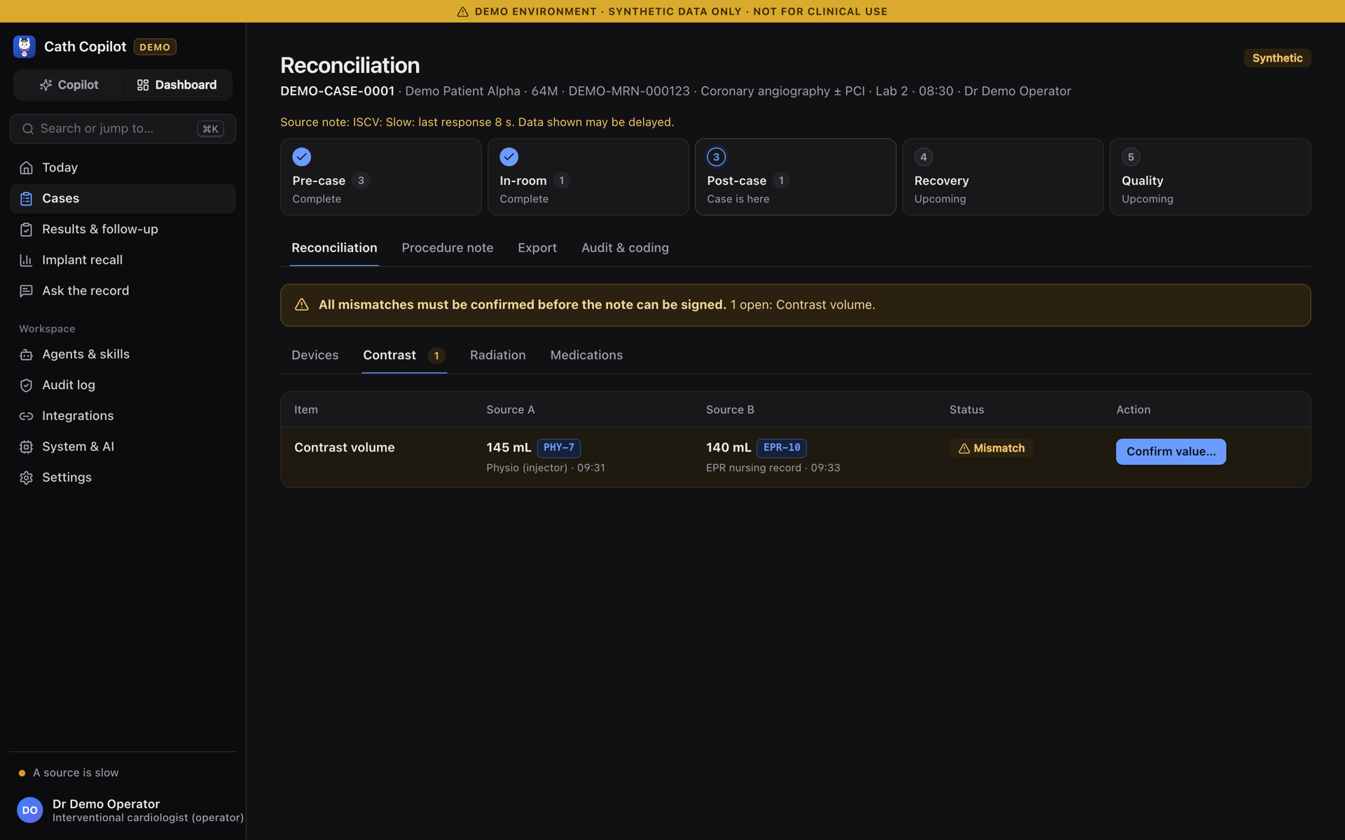Viewport: 1345px width, 840px height.
Task: Click the Cath Copilot logo icon
Action: pos(25,47)
